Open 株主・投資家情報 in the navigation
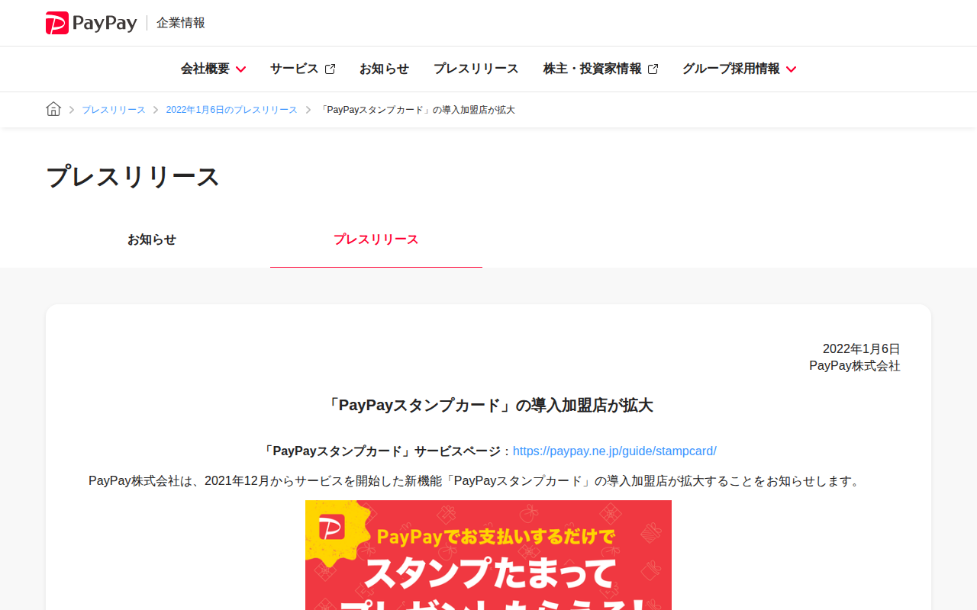Image resolution: width=977 pixels, height=610 pixels. click(592, 69)
